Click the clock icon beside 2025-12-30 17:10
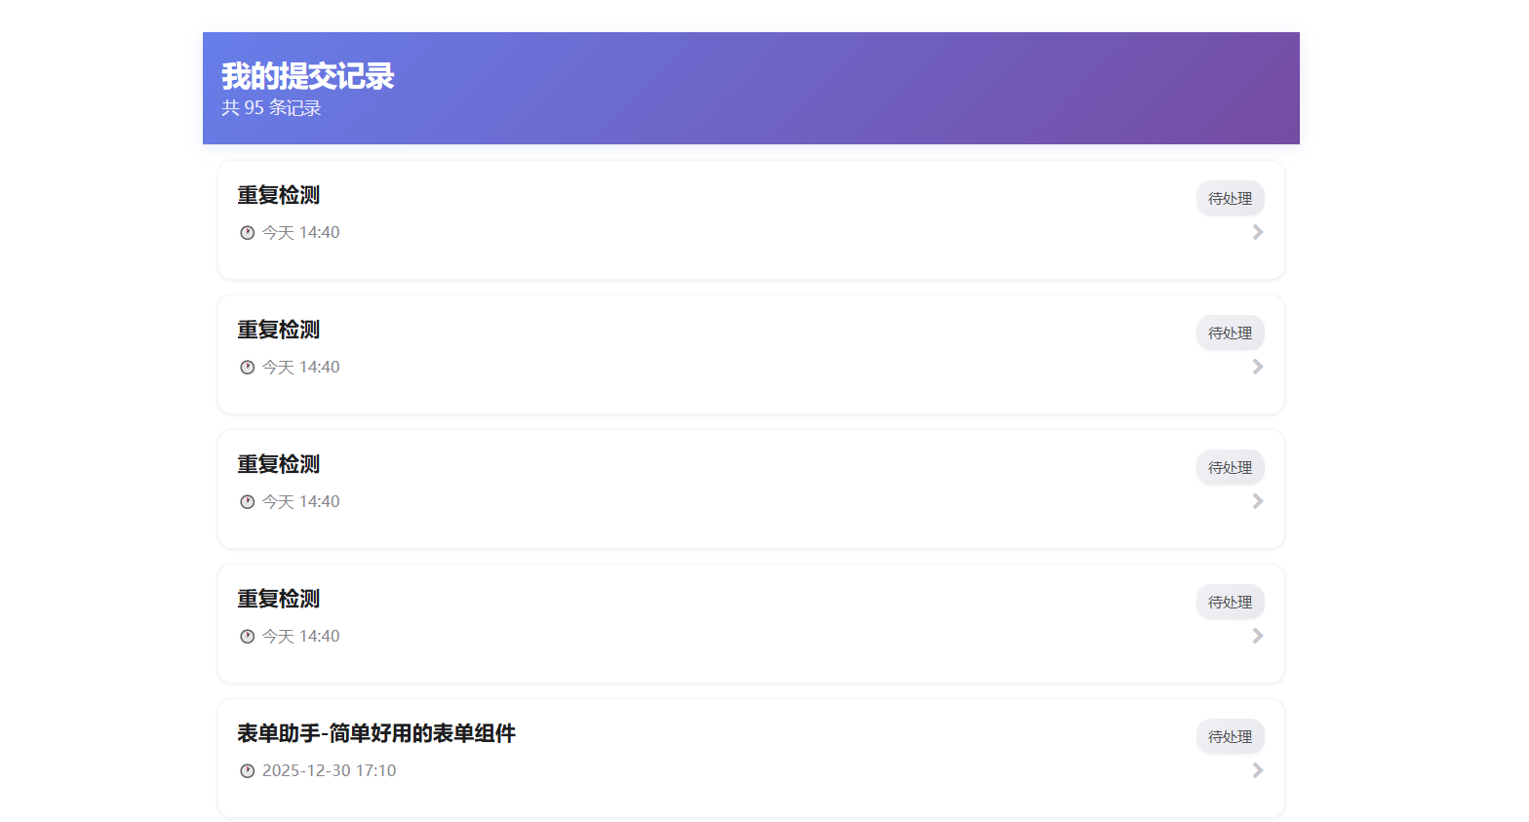The width and height of the screenshot is (1529, 822). 248,771
